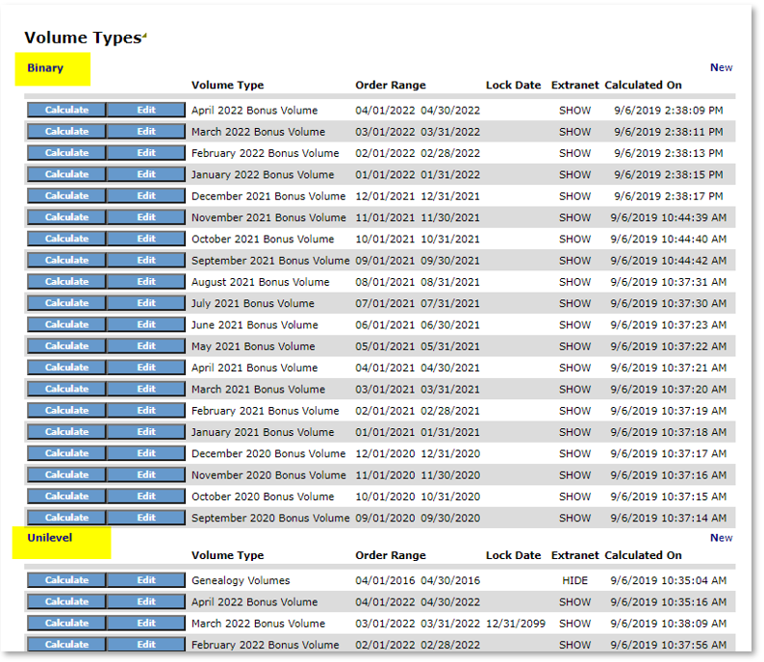
Task: Click the small marker beside Volume Types title
Action: [x=144, y=36]
